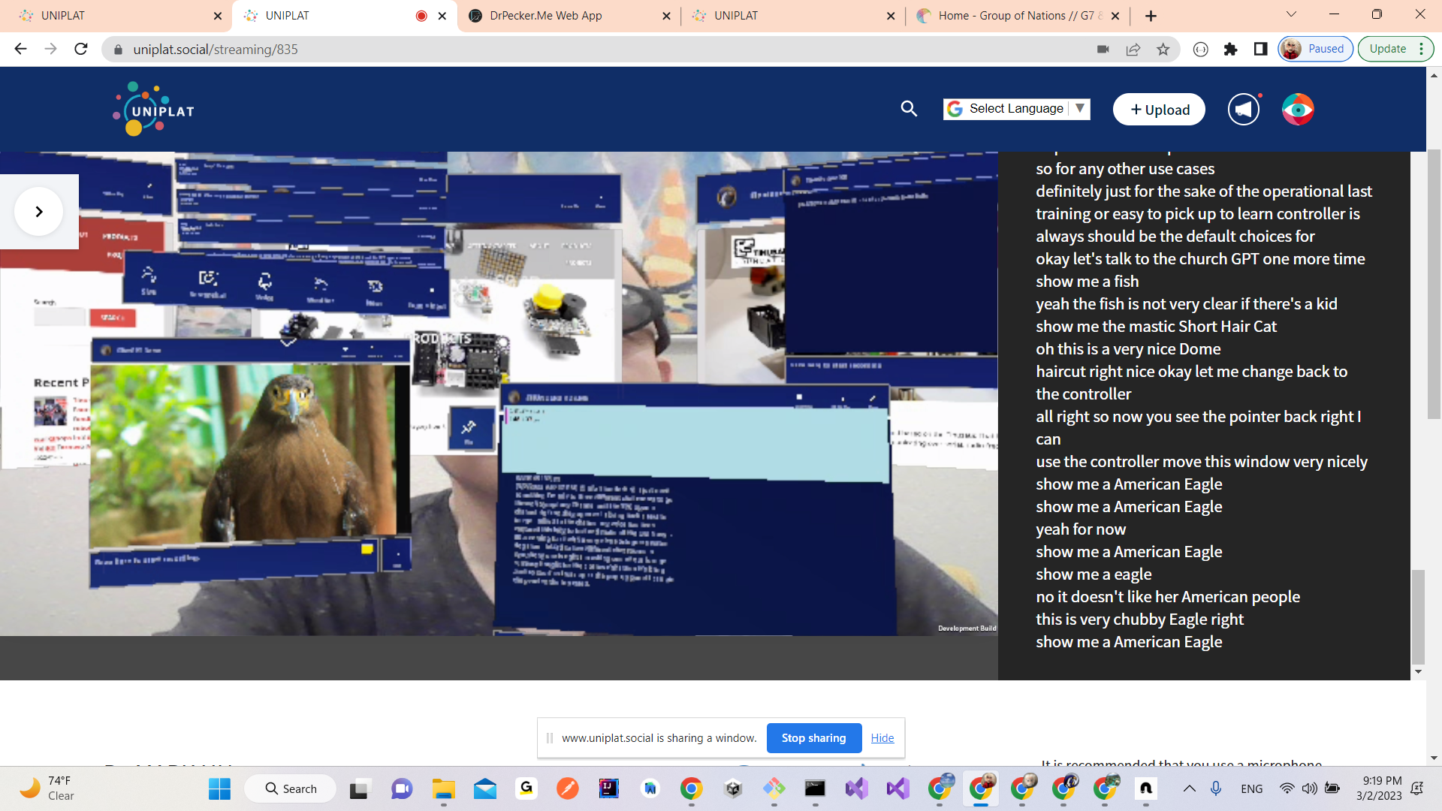Image resolution: width=1442 pixels, height=811 pixels.
Task: Toggle the browser side panel
Action: pos(1260,50)
